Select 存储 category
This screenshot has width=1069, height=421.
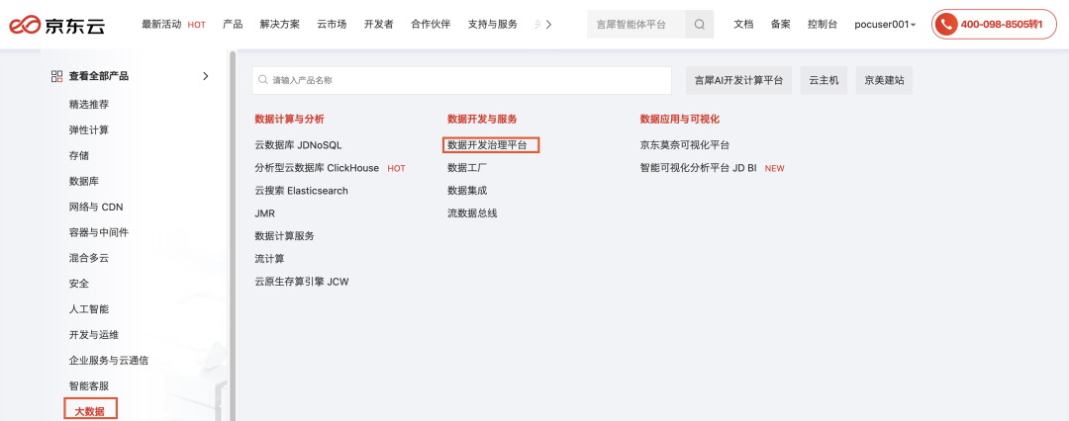pyautogui.click(x=79, y=155)
